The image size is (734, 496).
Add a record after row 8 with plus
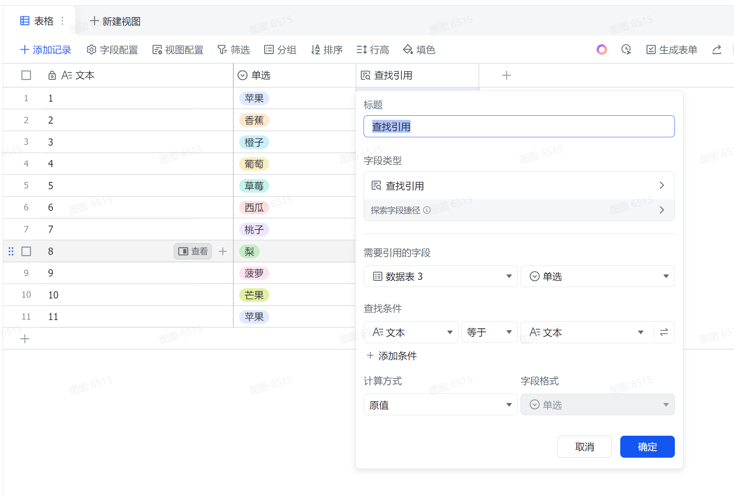(x=223, y=251)
